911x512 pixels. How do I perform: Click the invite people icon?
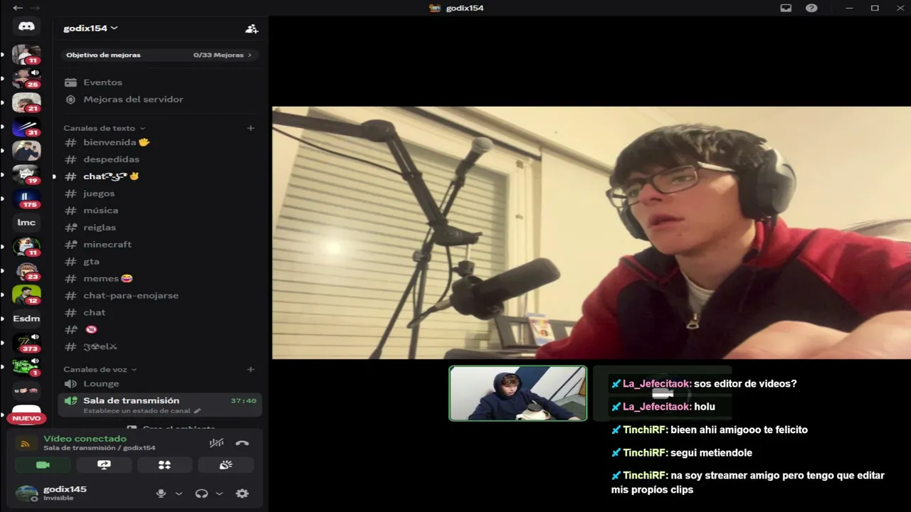coord(251,28)
